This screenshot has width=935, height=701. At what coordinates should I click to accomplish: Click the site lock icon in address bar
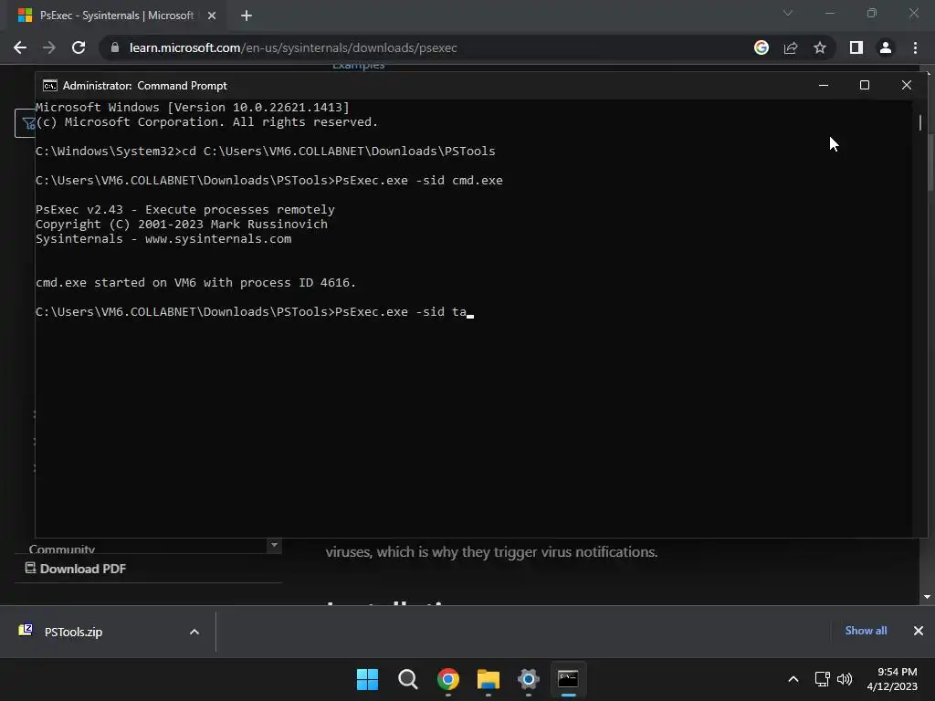[x=115, y=47]
